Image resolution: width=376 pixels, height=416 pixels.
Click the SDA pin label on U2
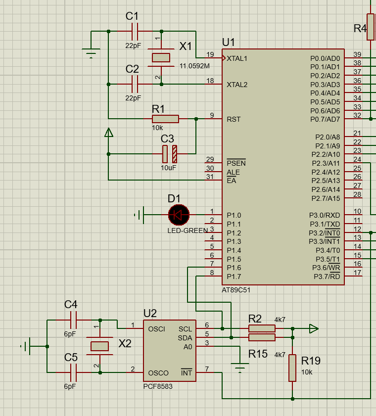tap(185, 338)
